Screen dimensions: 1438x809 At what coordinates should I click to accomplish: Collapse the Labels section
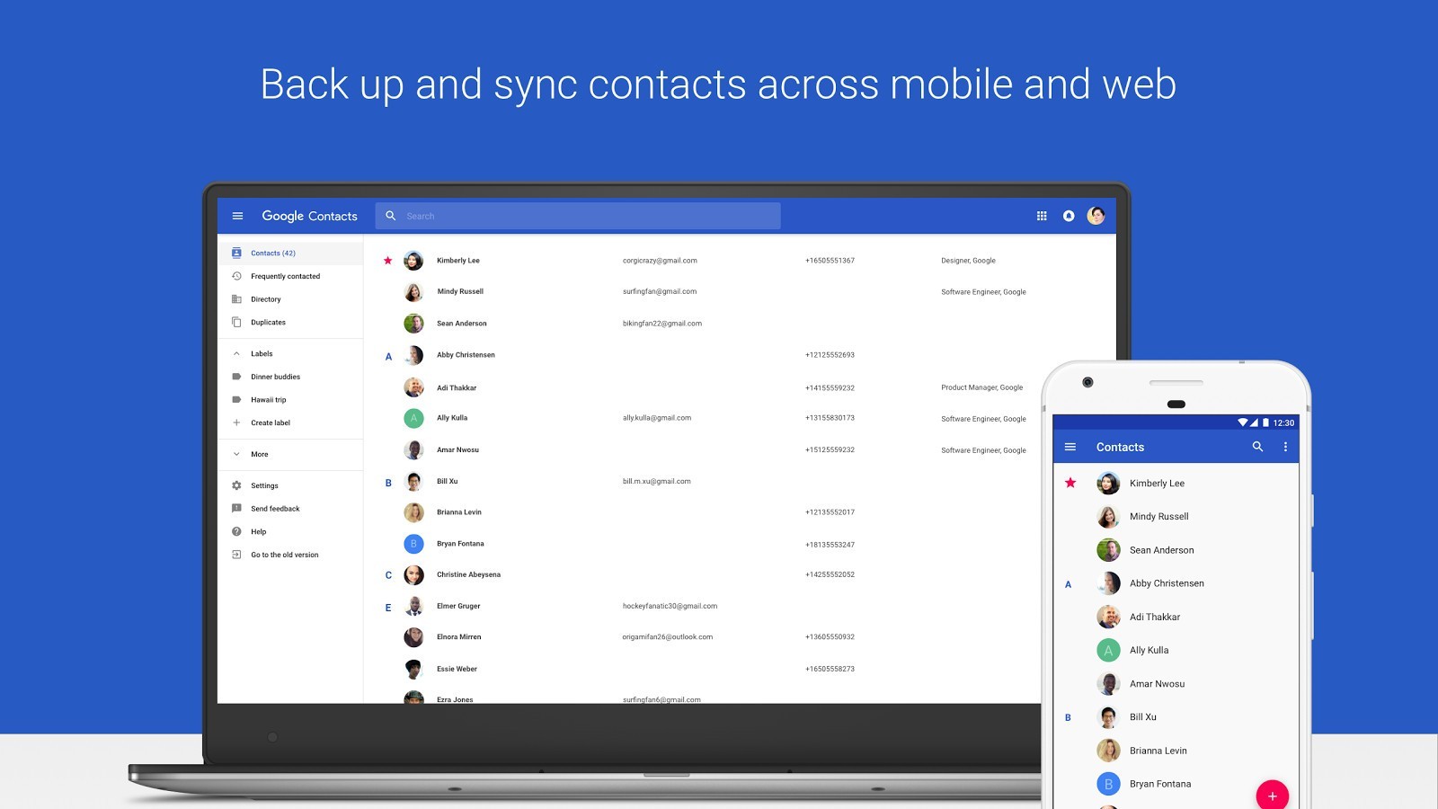point(236,353)
